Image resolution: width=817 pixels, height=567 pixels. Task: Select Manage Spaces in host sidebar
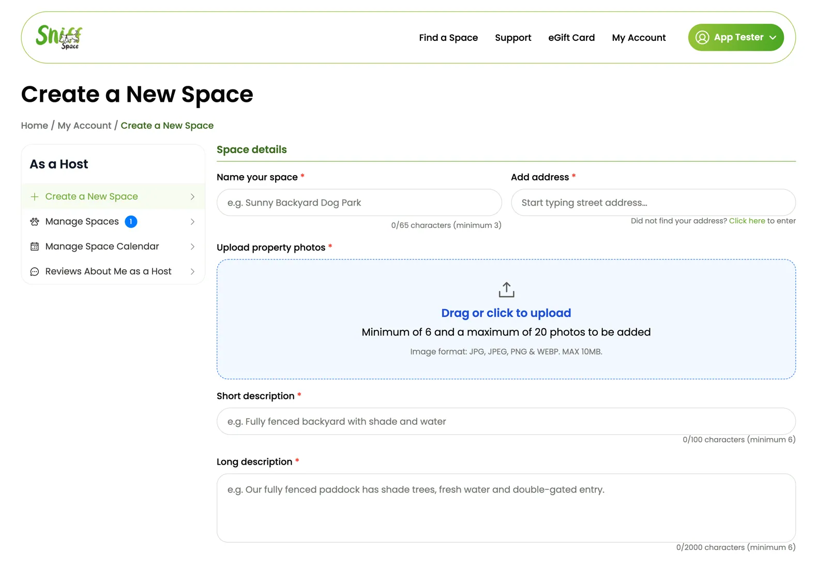click(113, 221)
